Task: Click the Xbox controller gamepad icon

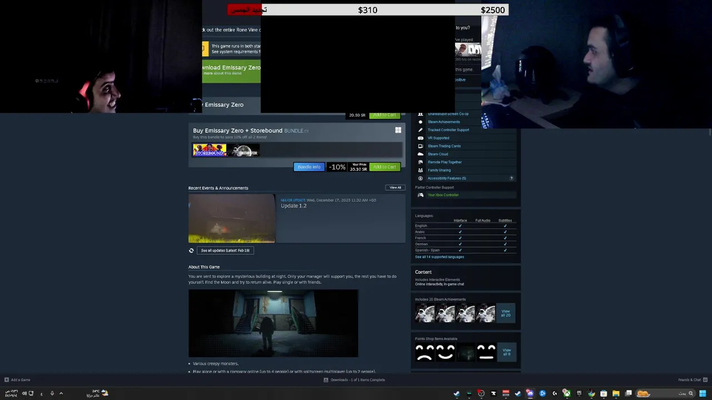Action: (421, 195)
